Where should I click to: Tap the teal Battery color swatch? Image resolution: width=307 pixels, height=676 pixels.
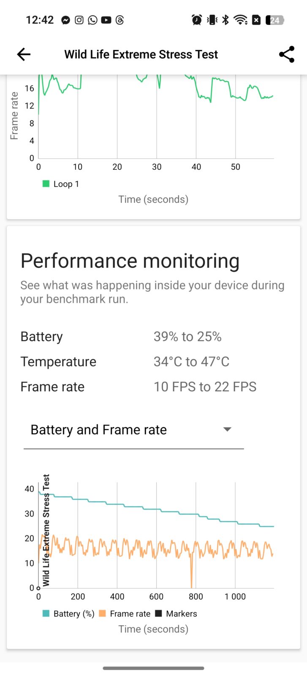(x=46, y=613)
